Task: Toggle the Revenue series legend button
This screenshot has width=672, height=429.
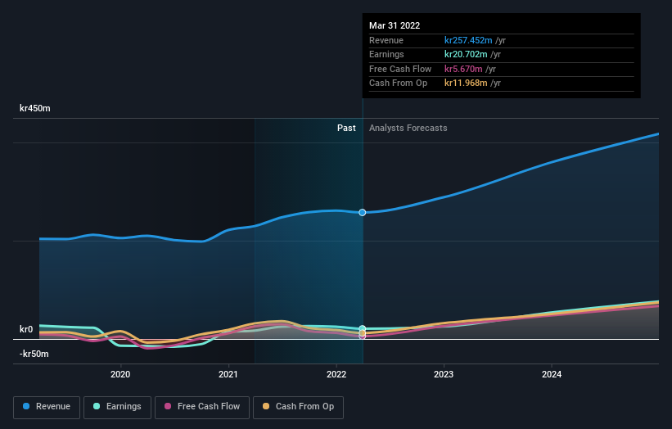Action: (47, 407)
